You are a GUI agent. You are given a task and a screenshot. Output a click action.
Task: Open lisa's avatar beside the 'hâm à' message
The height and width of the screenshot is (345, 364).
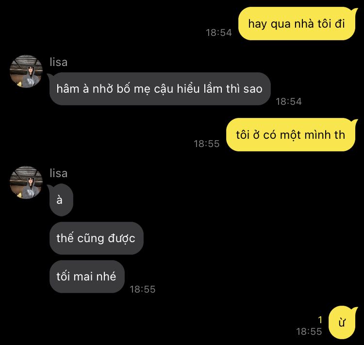coord(26,71)
